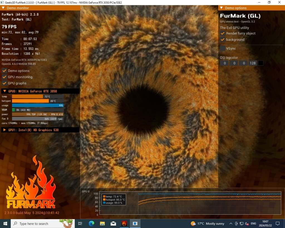Click the FurMark flame taskbar icon
This screenshot has width=285, height=228.
[x=124, y=223]
